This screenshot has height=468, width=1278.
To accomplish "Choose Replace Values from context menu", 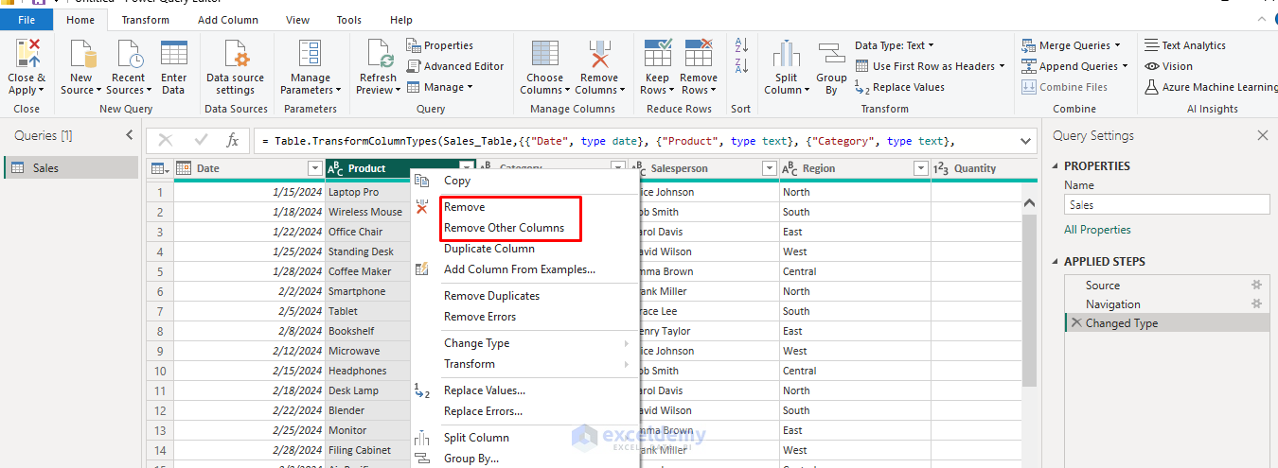I will 485,390.
